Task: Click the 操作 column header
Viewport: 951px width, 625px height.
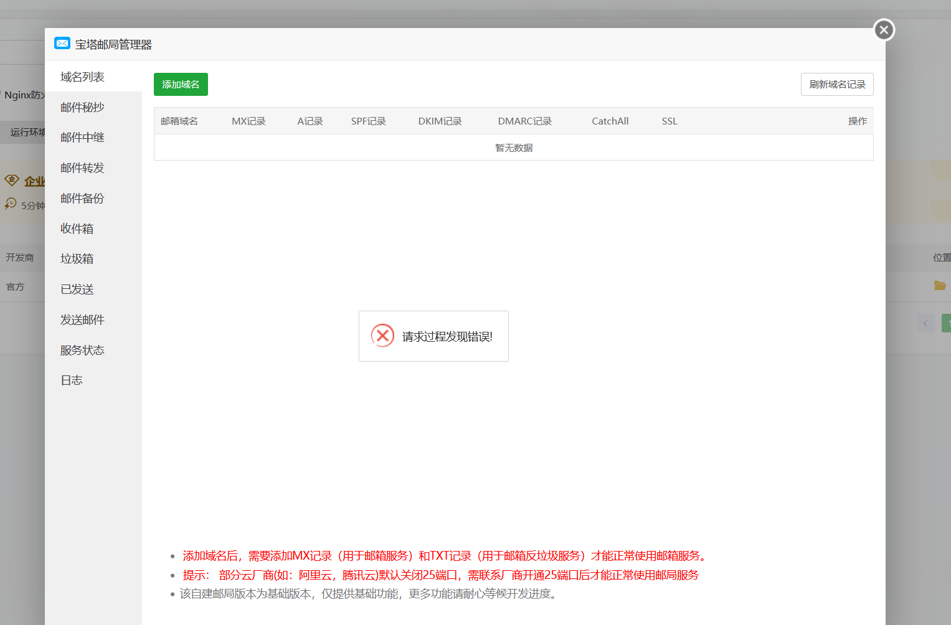Action: (x=858, y=121)
